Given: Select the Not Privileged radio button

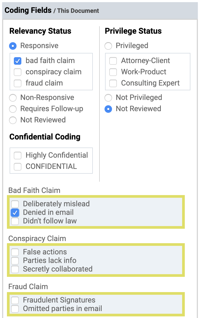Looking at the screenshot, I should coord(108,98).
